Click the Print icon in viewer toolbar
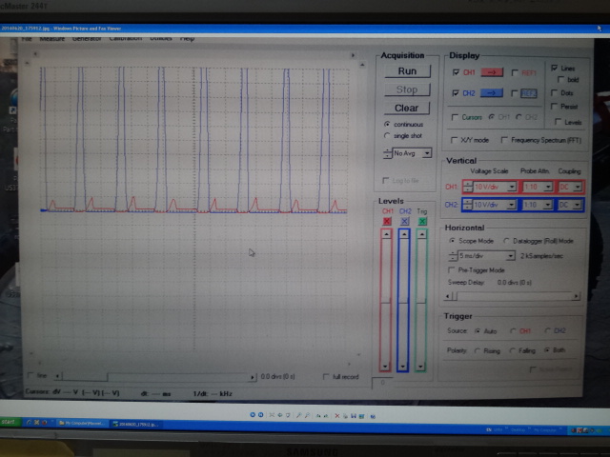610x457 pixels. 345,416
